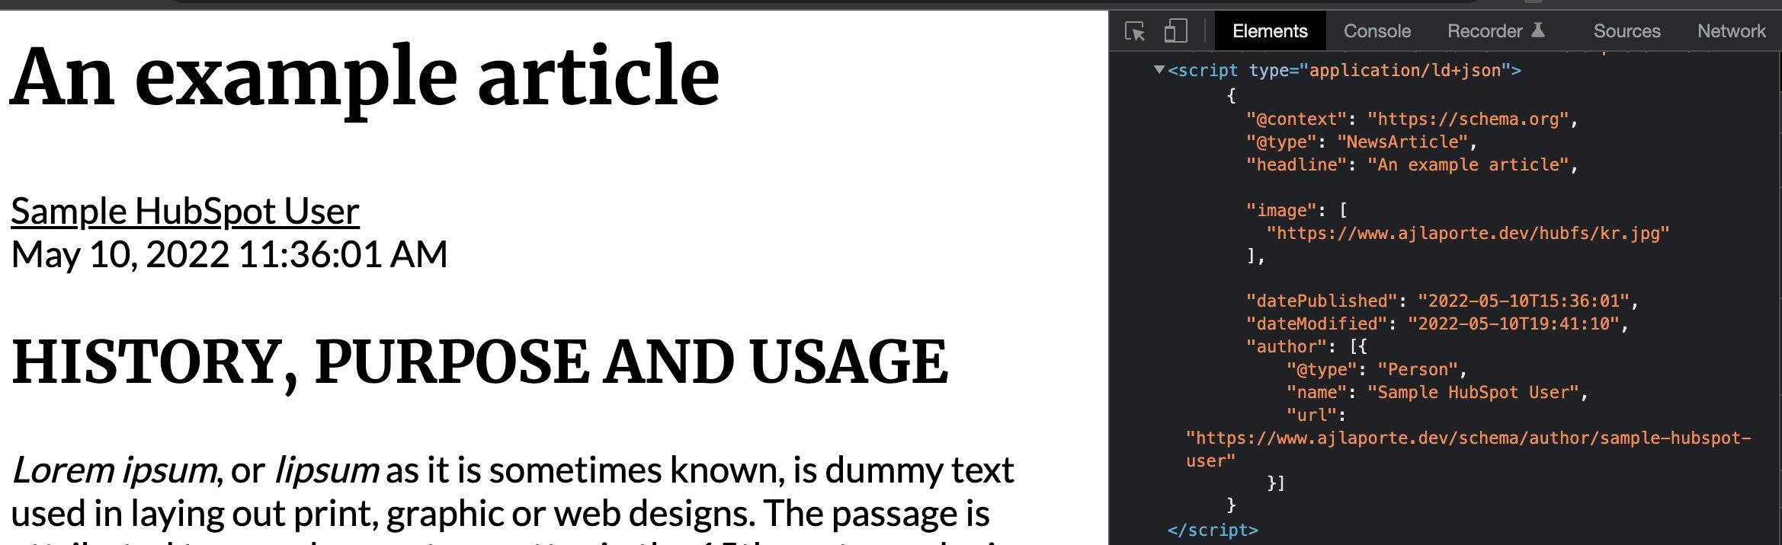
Task: Go to the Network tab
Action: (1731, 31)
